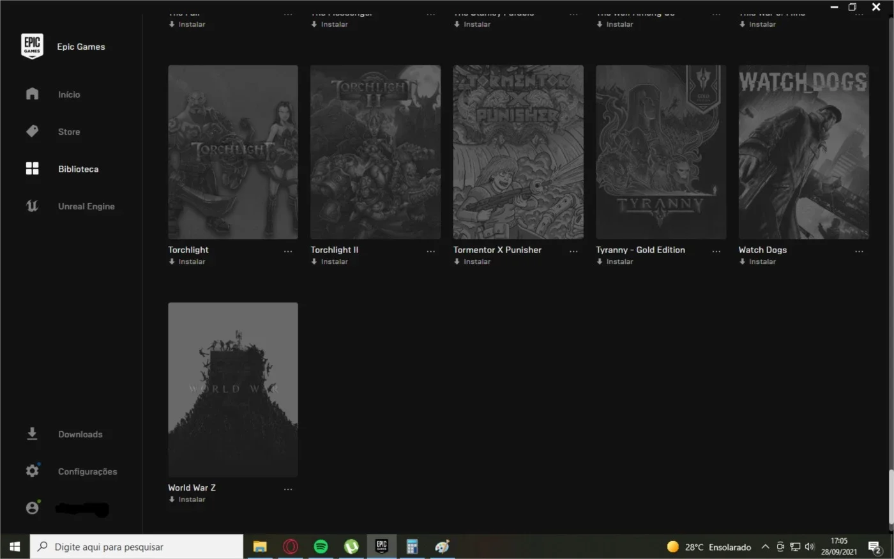The width and height of the screenshot is (894, 559).
Task: Open the Opera browser taskbar icon
Action: (291, 547)
